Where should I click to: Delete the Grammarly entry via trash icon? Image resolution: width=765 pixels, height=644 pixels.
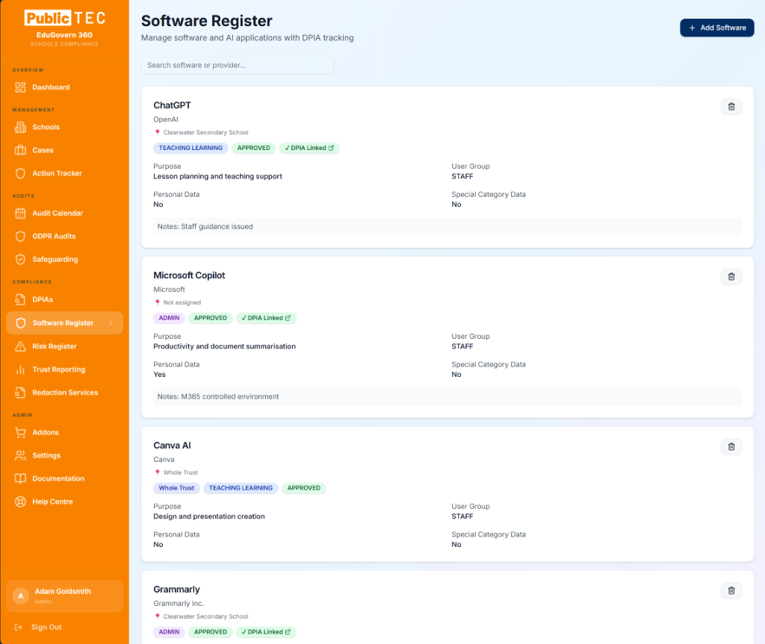[x=731, y=590]
